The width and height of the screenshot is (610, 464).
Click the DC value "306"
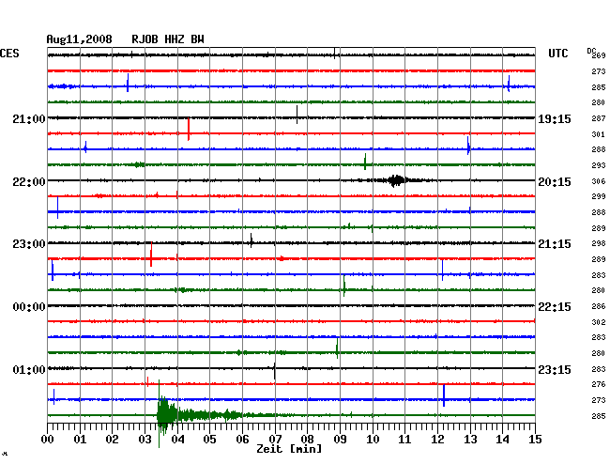click(599, 181)
